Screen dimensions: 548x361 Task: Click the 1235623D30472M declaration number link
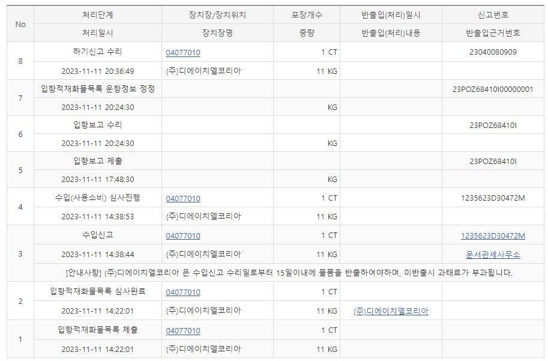[x=493, y=236]
